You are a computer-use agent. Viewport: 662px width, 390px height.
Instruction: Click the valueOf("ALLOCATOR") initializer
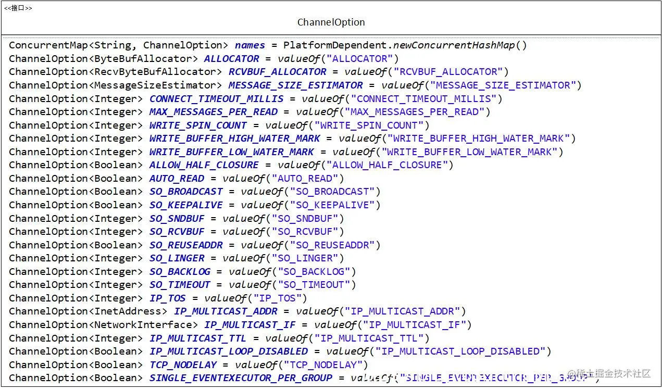(x=338, y=58)
